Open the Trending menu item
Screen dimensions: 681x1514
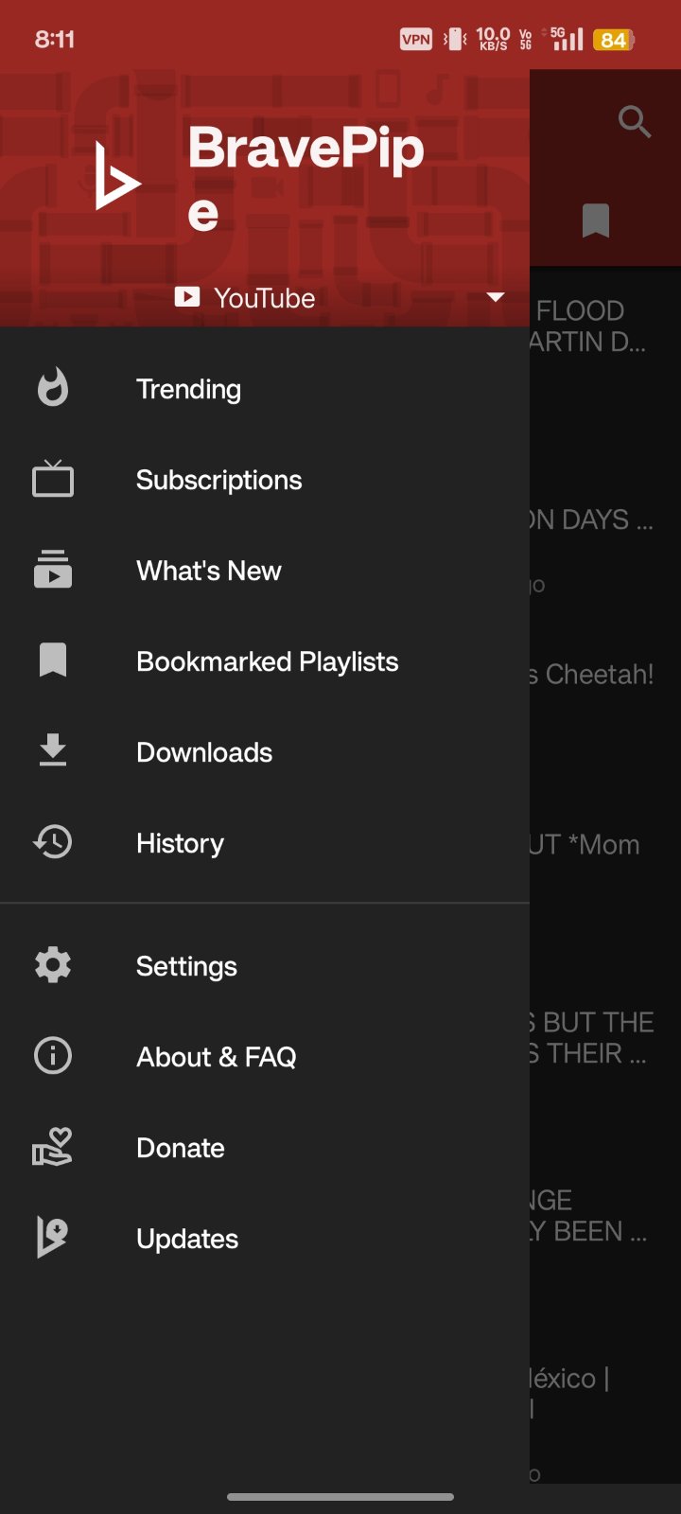point(188,389)
